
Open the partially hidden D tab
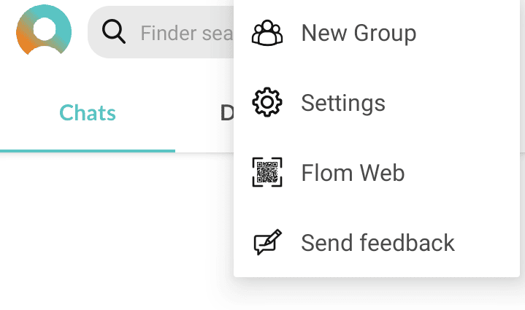point(226,113)
